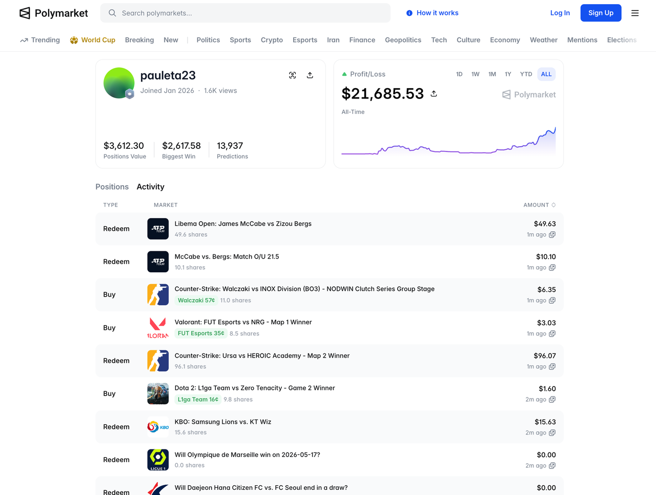Click Ligue 1 logo on Marseille row
The width and height of the screenshot is (656, 495).
pyautogui.click(x=158, y=460)
